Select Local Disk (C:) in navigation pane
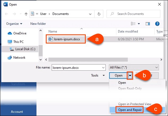This screenshot has height=116, width=168. tap(20, 49)
